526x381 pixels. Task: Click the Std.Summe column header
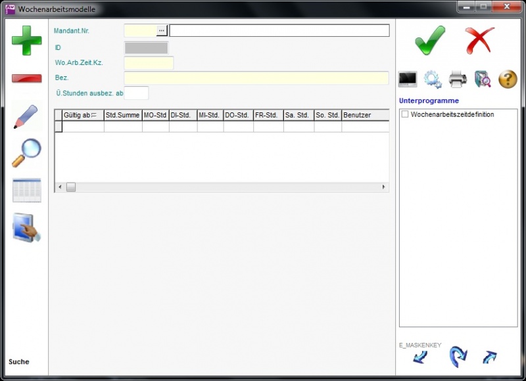coord(122,116)
